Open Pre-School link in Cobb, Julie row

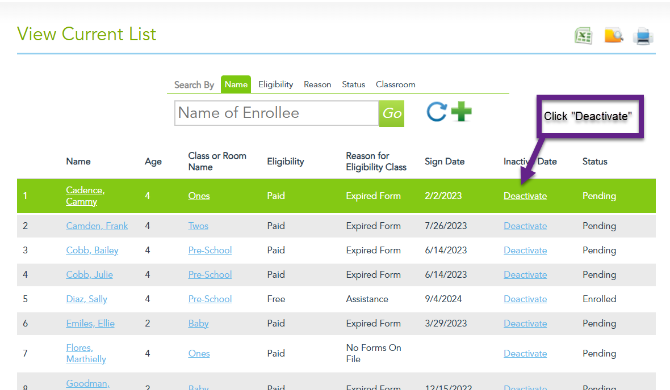pos(210,274)
